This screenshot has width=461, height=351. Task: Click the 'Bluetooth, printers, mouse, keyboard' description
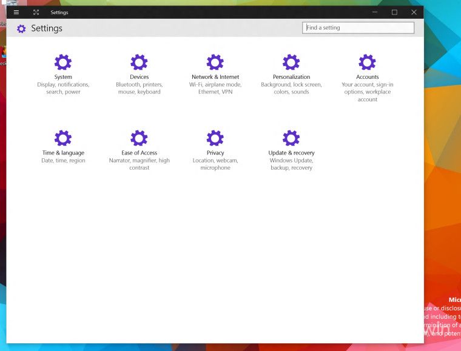139,89
